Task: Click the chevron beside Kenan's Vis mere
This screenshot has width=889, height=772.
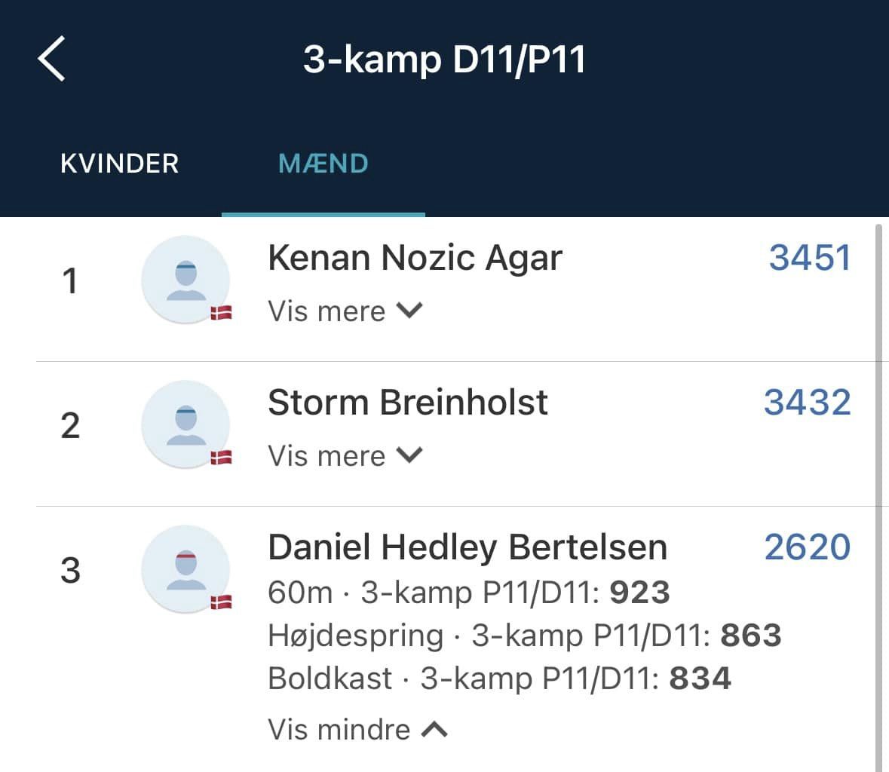Action: click(x=409, y=311)
